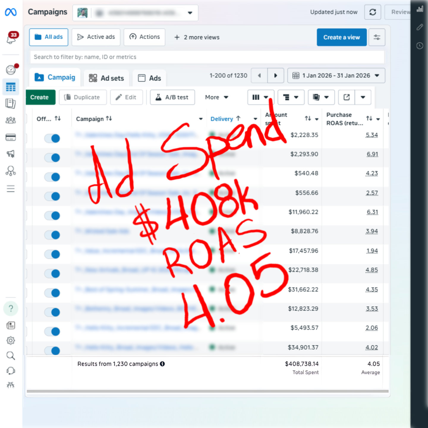Refresh campaign data
The width and height of the screenshot is (428, 428).
coord(373,12)
